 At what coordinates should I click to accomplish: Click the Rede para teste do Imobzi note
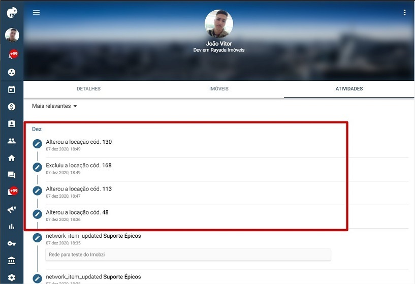(x=188, y=255)
